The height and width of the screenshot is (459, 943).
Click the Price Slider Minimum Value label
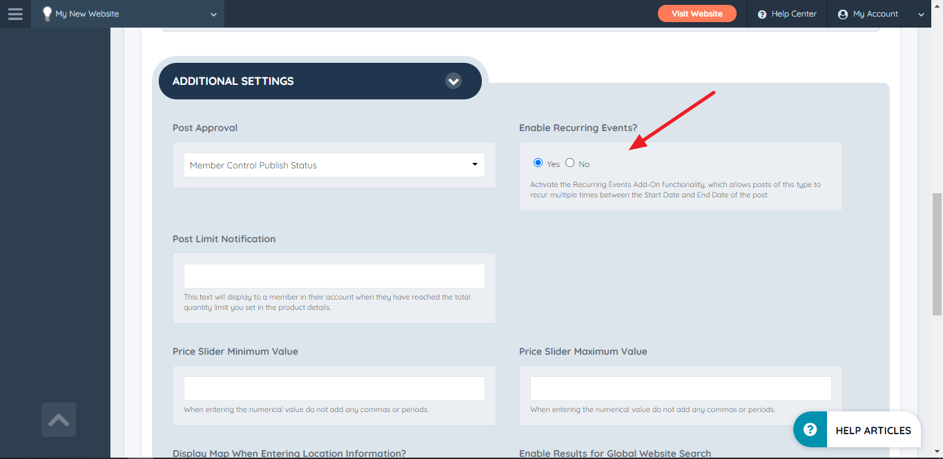[235, 351]
